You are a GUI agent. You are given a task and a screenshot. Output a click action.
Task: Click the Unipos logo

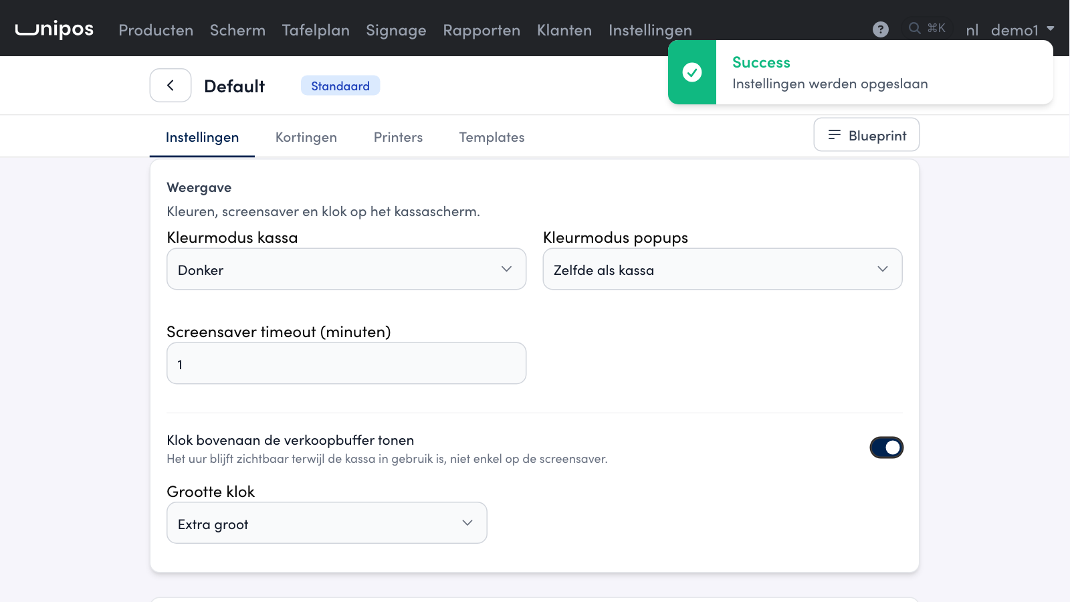coord(54,29)
